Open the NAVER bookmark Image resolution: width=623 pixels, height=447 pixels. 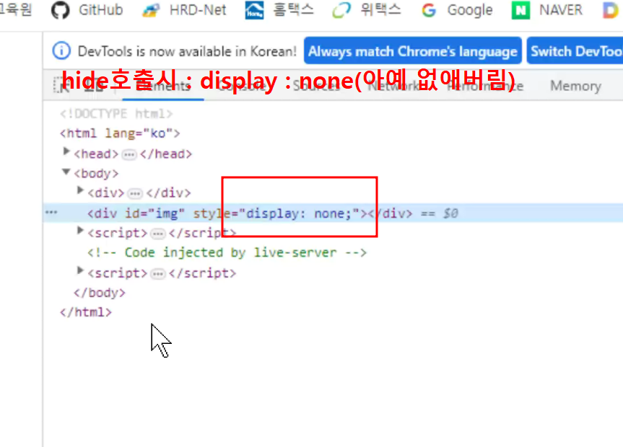pos(546,10)
